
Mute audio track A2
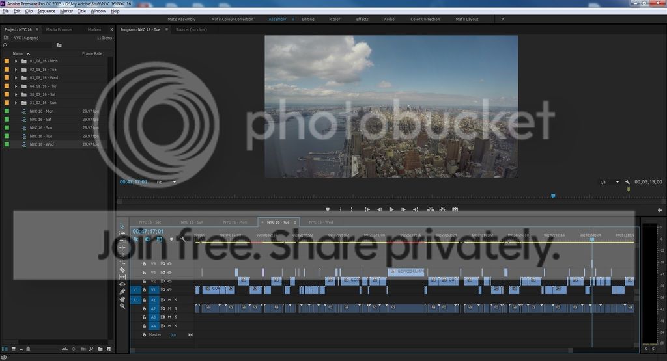click(x=169, y=308)
